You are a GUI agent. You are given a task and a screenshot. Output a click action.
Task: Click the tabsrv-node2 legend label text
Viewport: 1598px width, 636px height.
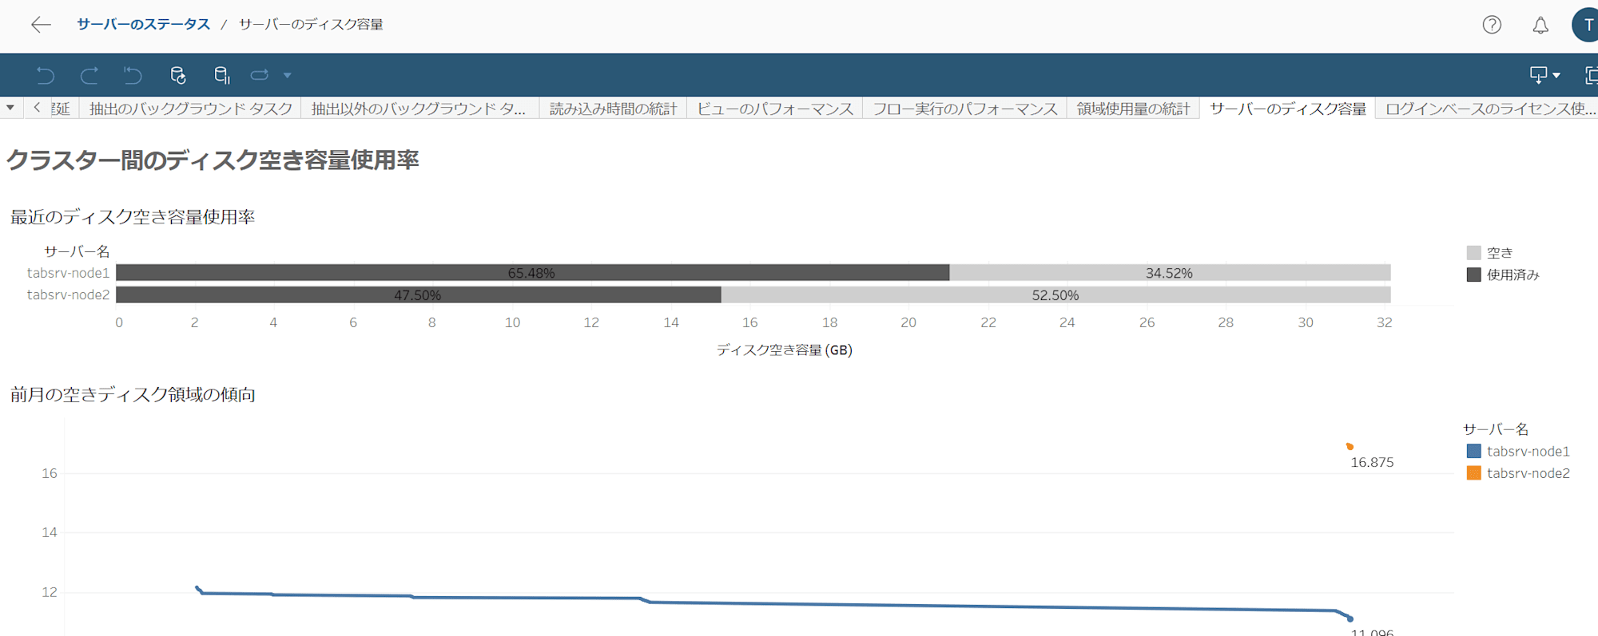[1528, 473]
